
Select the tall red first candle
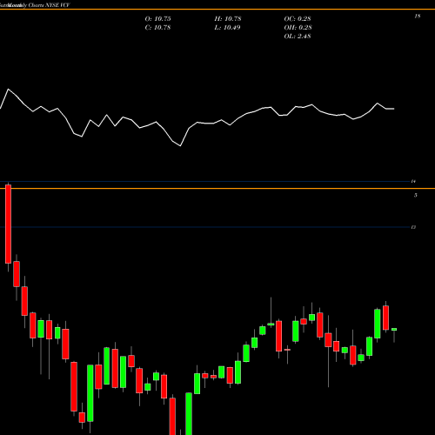8,224
